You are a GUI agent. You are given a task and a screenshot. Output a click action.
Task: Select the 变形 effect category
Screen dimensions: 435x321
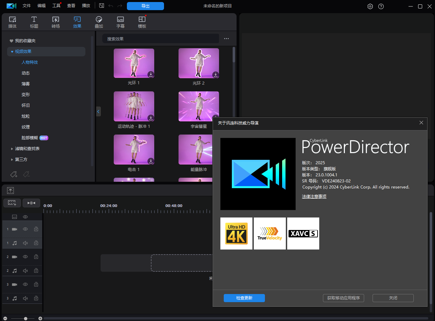(26, 95)
